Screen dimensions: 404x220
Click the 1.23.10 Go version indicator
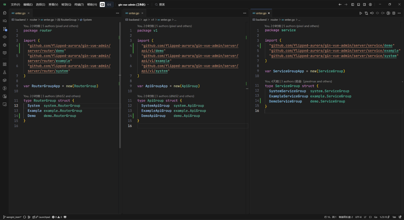point(385,217)
